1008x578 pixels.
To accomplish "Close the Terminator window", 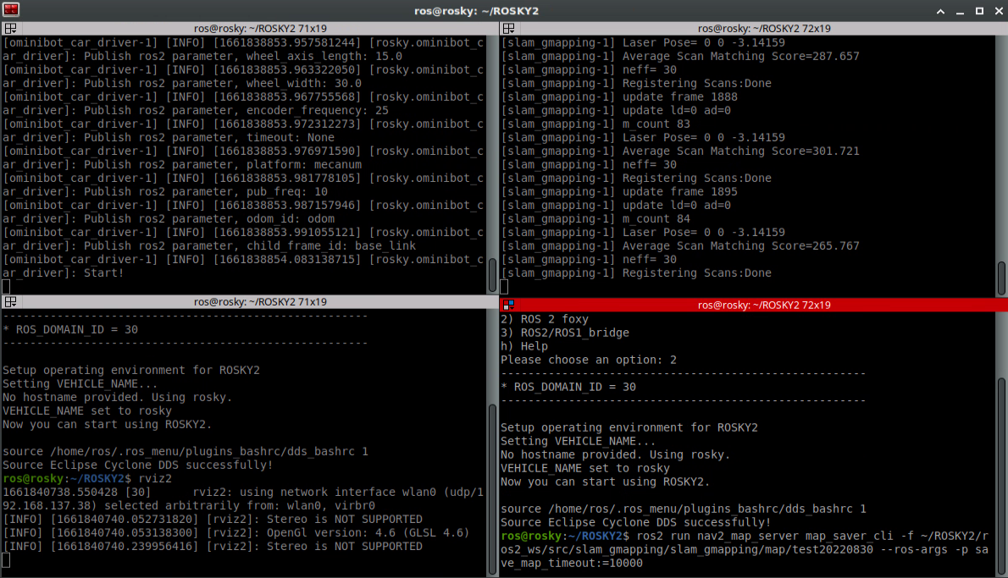I will (x=999, y=11).
